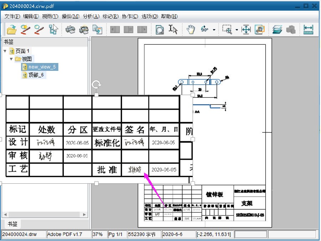Image resolution: width=321 pixels, height=241 pixels.
Task: Select the measure ruler tool
Action: tap(308, 29)
